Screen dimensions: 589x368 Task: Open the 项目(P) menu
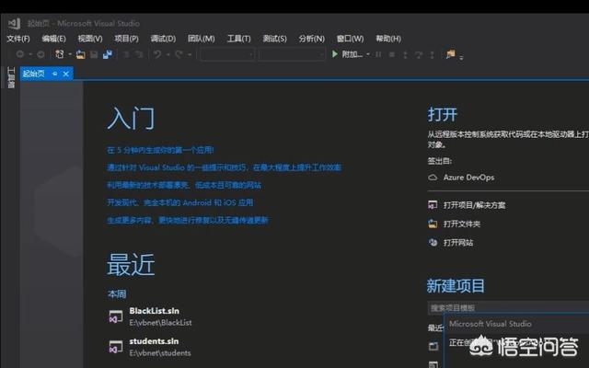point(127,39)
